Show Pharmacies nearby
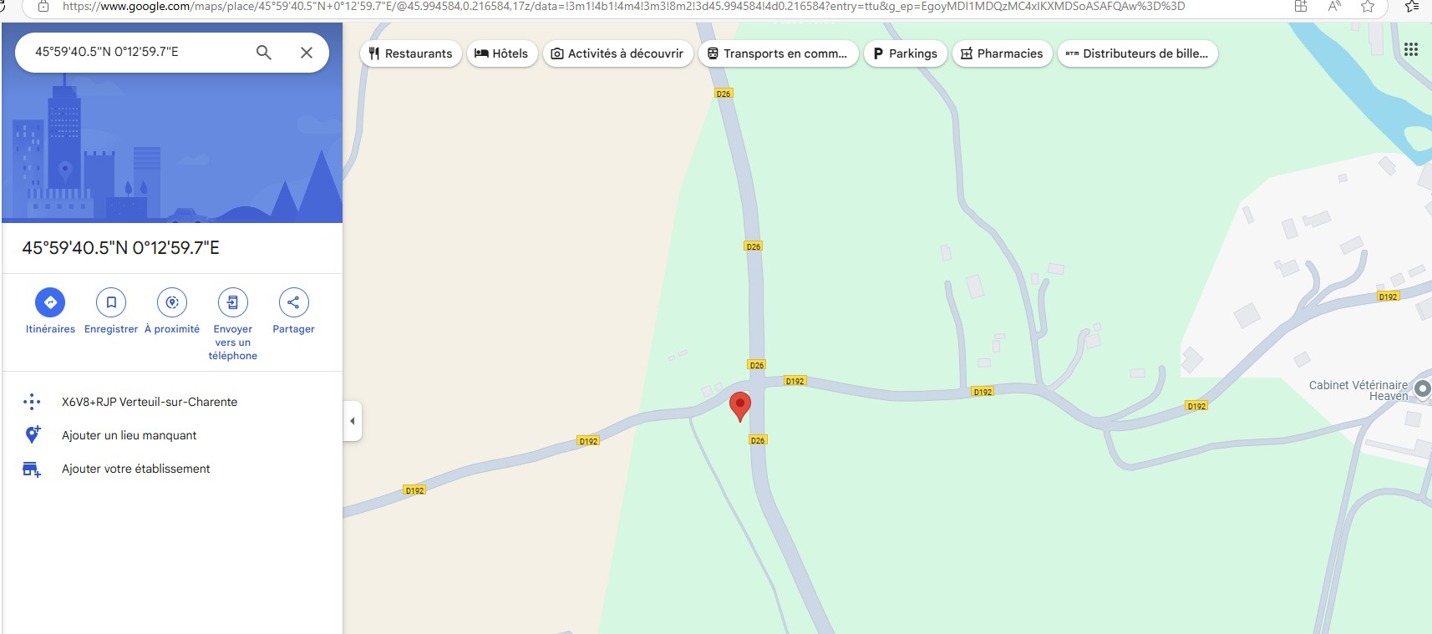The width and height of the screenshot is (1432, 634). click(1002, 53)
